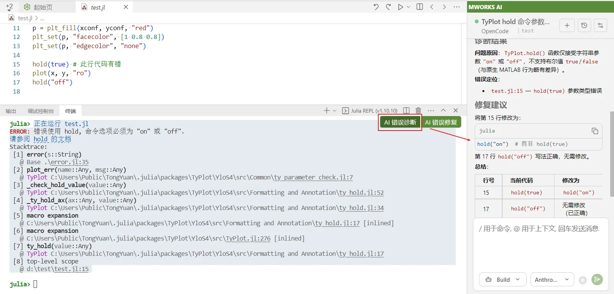Copy the julia code block
The image size is (614, 294).
[x=595, y=131]
